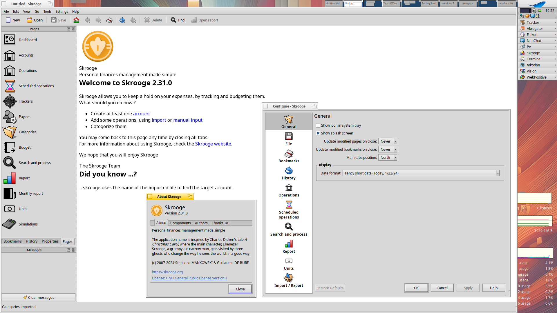Select Scheduled operations in Configure list

pyautogui.click(x=289, y=210)
